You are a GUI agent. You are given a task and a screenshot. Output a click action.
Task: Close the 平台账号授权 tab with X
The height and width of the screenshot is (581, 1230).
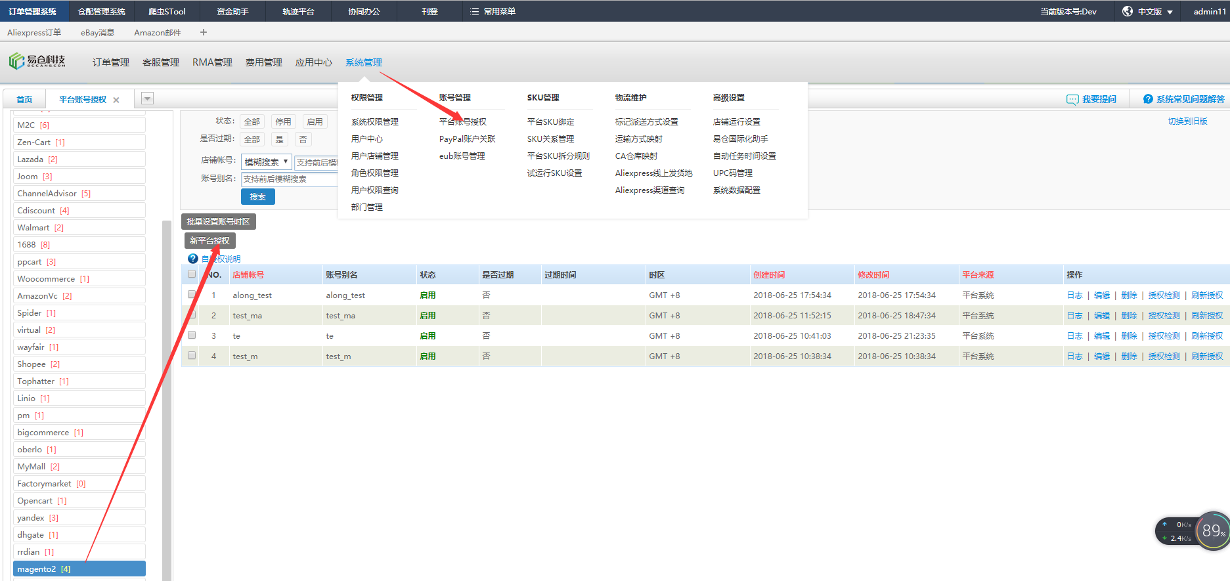click(x=116, y=100)
